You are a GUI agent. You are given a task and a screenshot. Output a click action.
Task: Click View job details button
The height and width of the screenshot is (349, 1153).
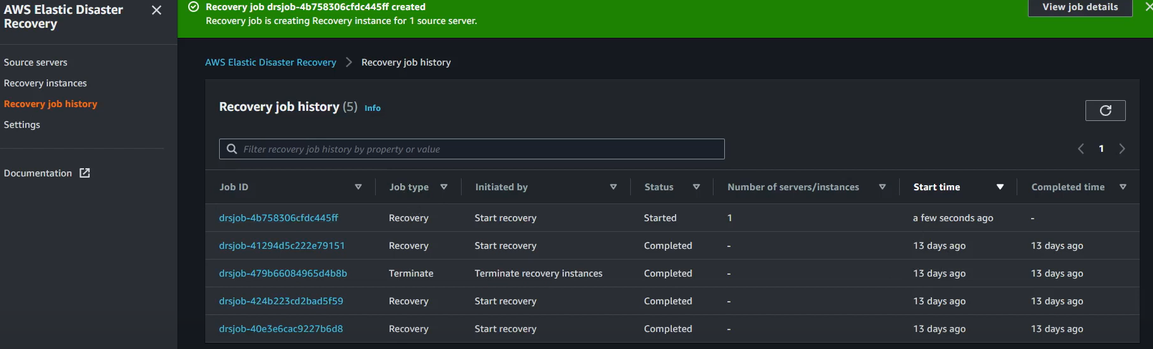click(x=1080, y=7)
